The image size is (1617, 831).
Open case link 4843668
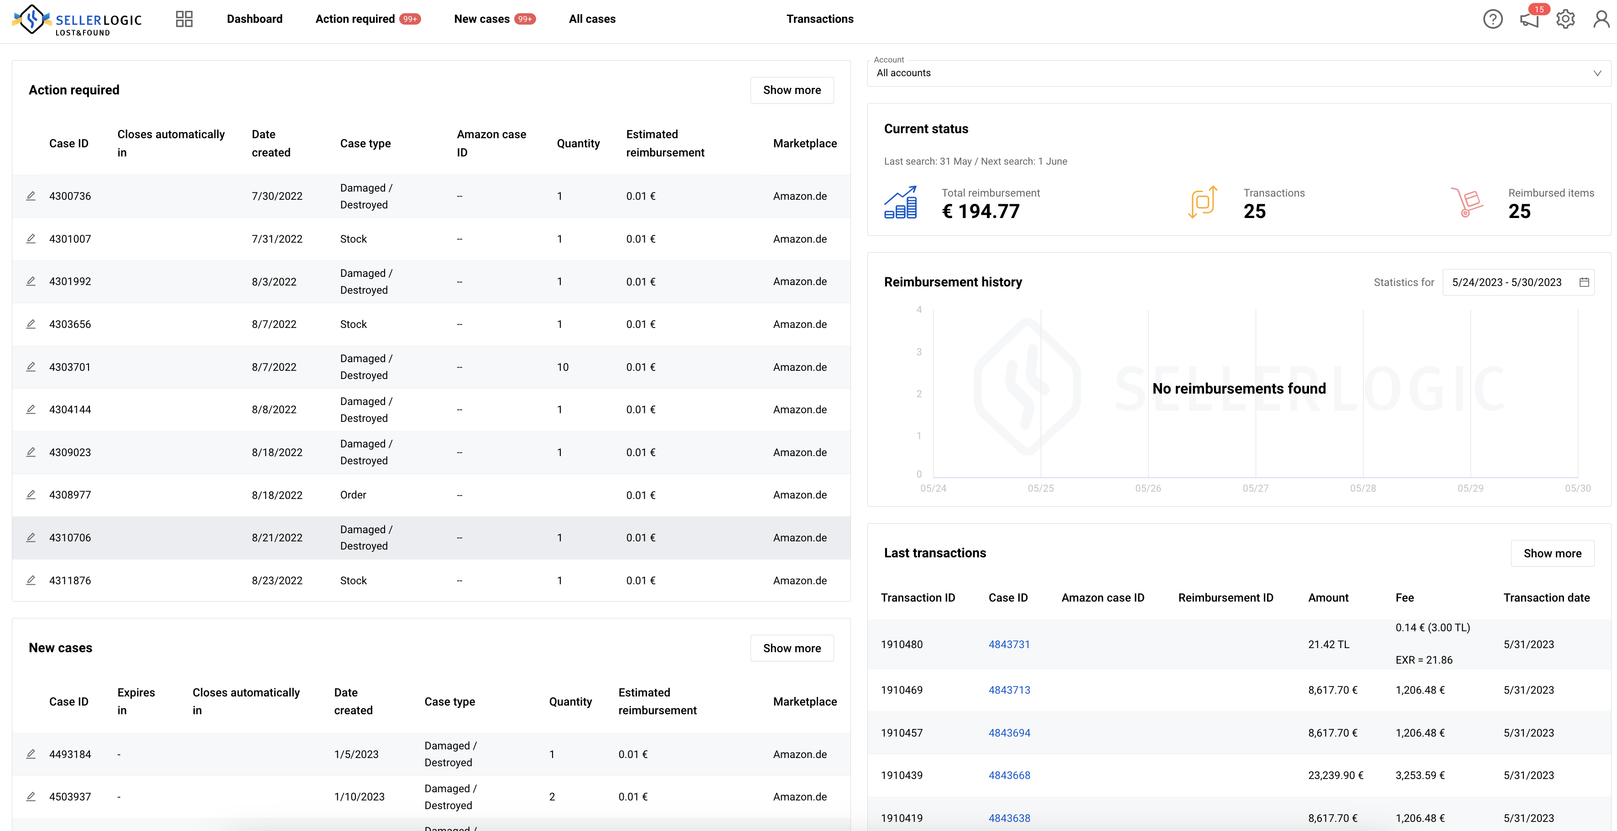(1009, 775)
